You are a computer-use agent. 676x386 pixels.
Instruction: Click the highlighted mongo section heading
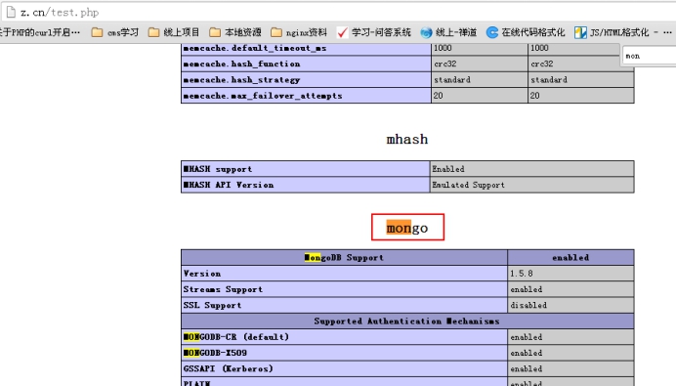(x=407, y=228)
